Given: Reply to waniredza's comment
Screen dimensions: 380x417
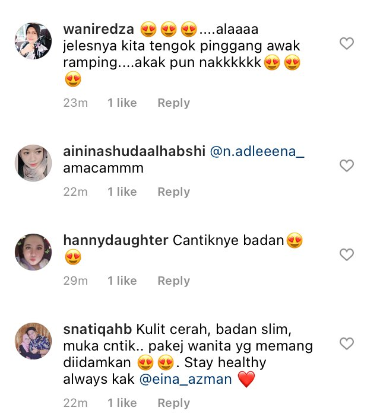Looking at the screenshot, I should pyautogui.click(x=173, y=103).
